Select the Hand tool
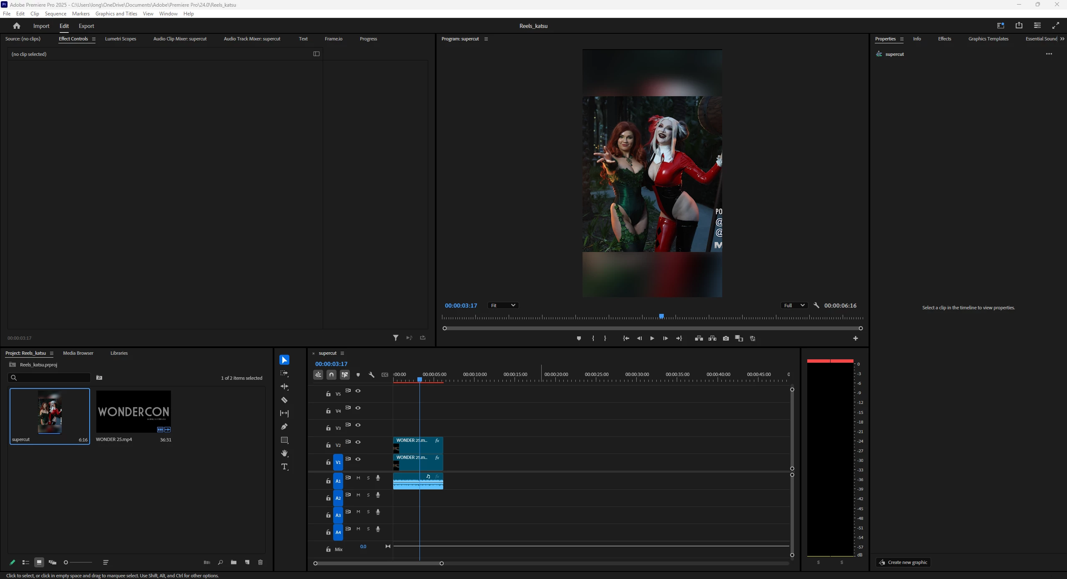Image resolution: width=1067 pixels, height=579 pixels. (284, 453)
